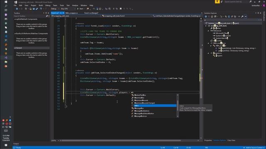Collapse the References node
This screenshot has width=266, height=149.
coord(209,31)
